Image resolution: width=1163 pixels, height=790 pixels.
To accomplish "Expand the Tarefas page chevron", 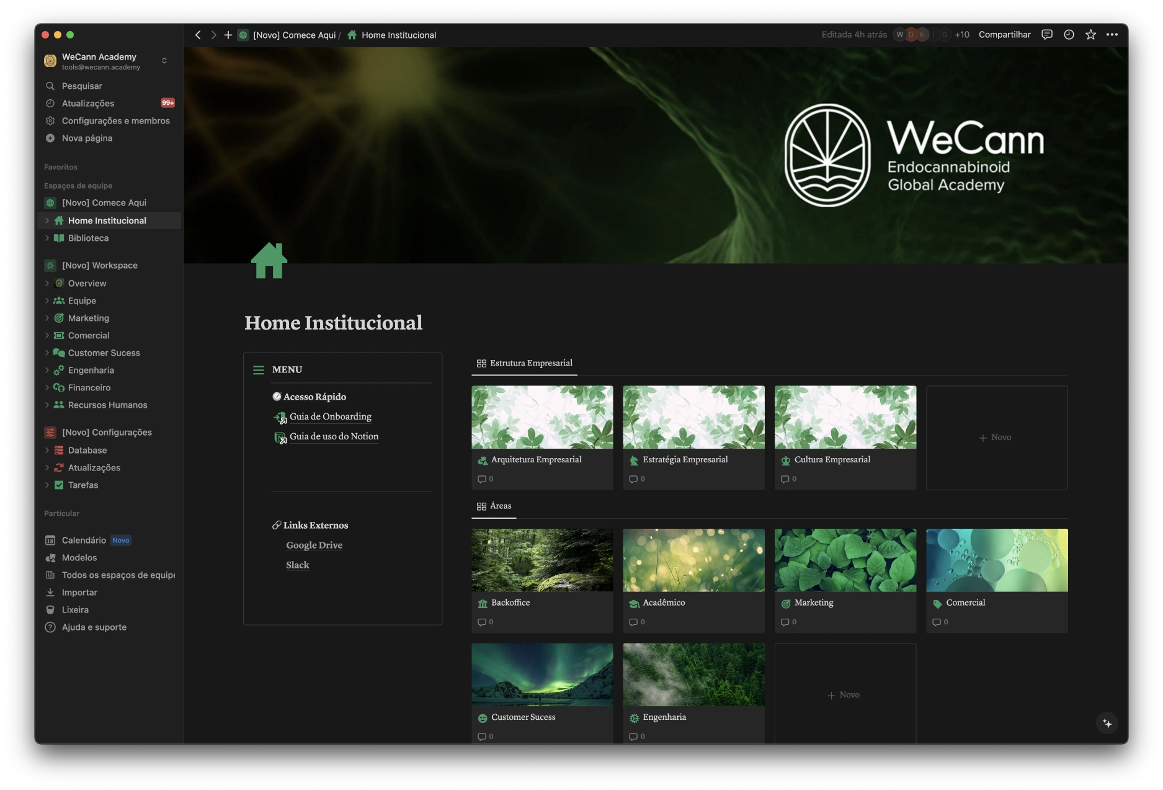I will click(x=47, y=485).
